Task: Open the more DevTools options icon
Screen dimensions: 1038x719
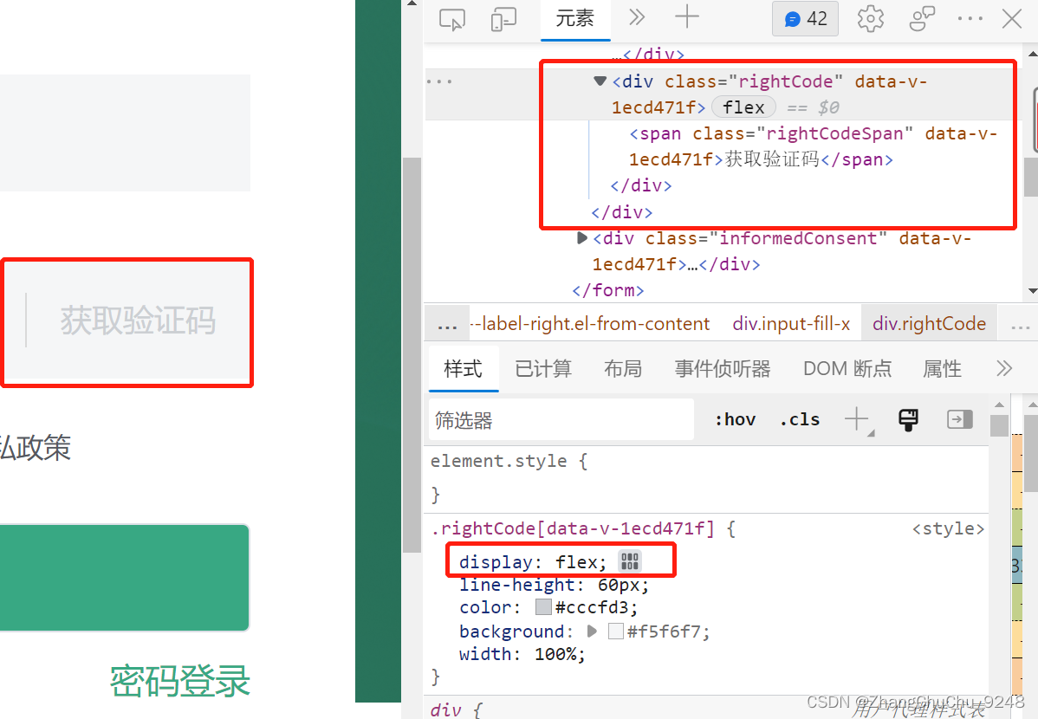Action: [970, 17]
